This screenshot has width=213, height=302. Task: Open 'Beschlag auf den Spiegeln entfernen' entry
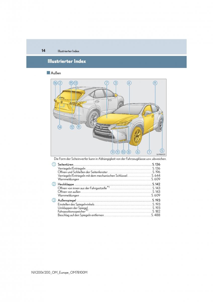click(109, 215)
